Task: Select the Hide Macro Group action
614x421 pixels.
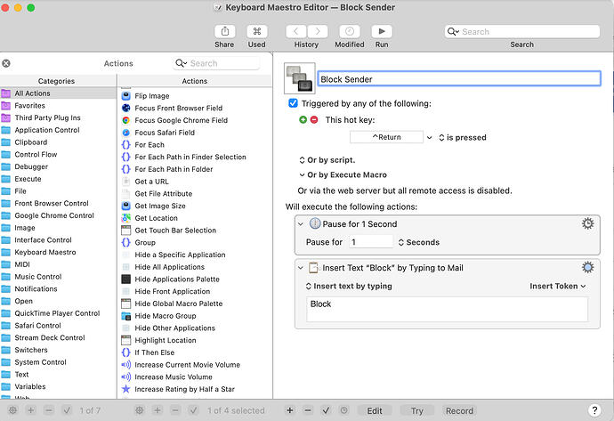Action: tap(195, 316)
